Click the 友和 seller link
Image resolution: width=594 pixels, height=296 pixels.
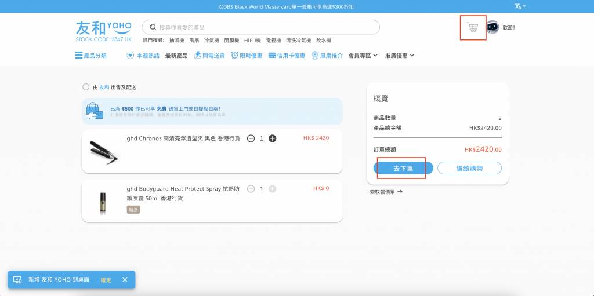pyautogui.click(x=104, y=87)
